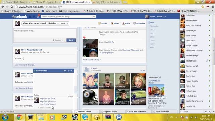
Task: Jump to 2012 on timeline
Action: pyautogui.click(x=152, y=30)
